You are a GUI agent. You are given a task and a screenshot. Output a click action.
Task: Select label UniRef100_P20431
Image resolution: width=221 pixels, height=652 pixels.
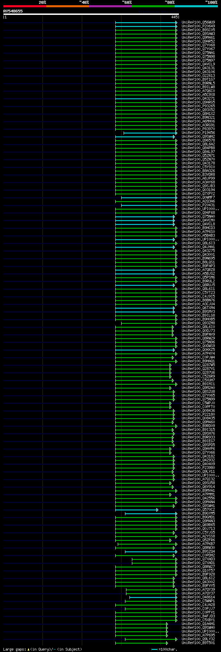click(198, 205)
